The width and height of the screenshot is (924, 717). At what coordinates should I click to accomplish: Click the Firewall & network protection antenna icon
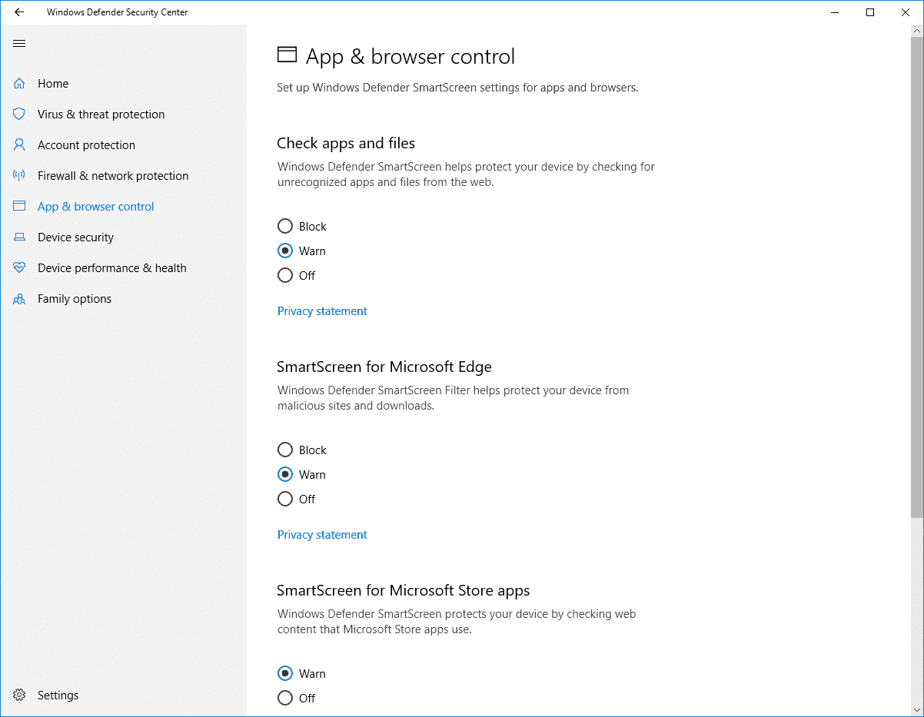click(x=19, y=175)
